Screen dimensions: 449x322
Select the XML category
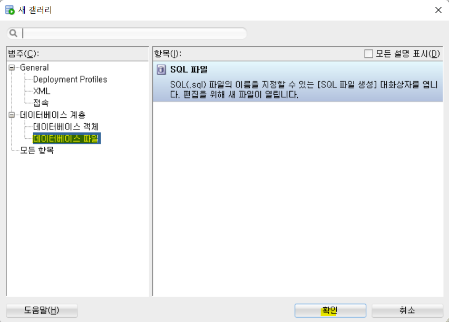42,91
